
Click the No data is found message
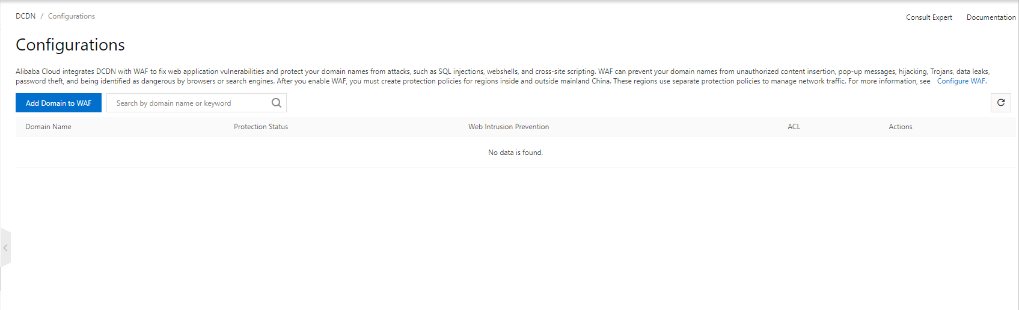click(x=515, y=153)
